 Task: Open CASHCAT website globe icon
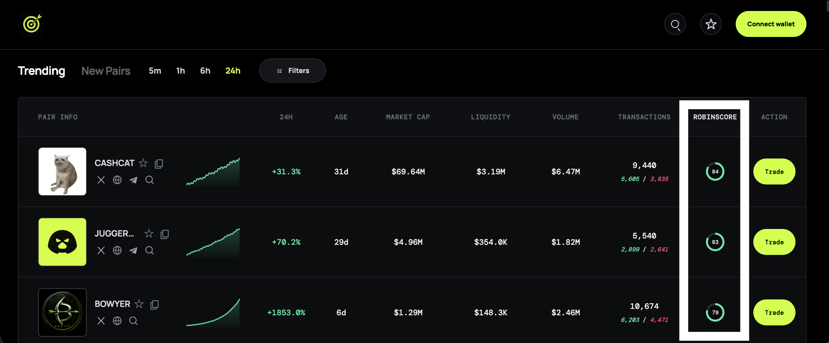point(117,180)
